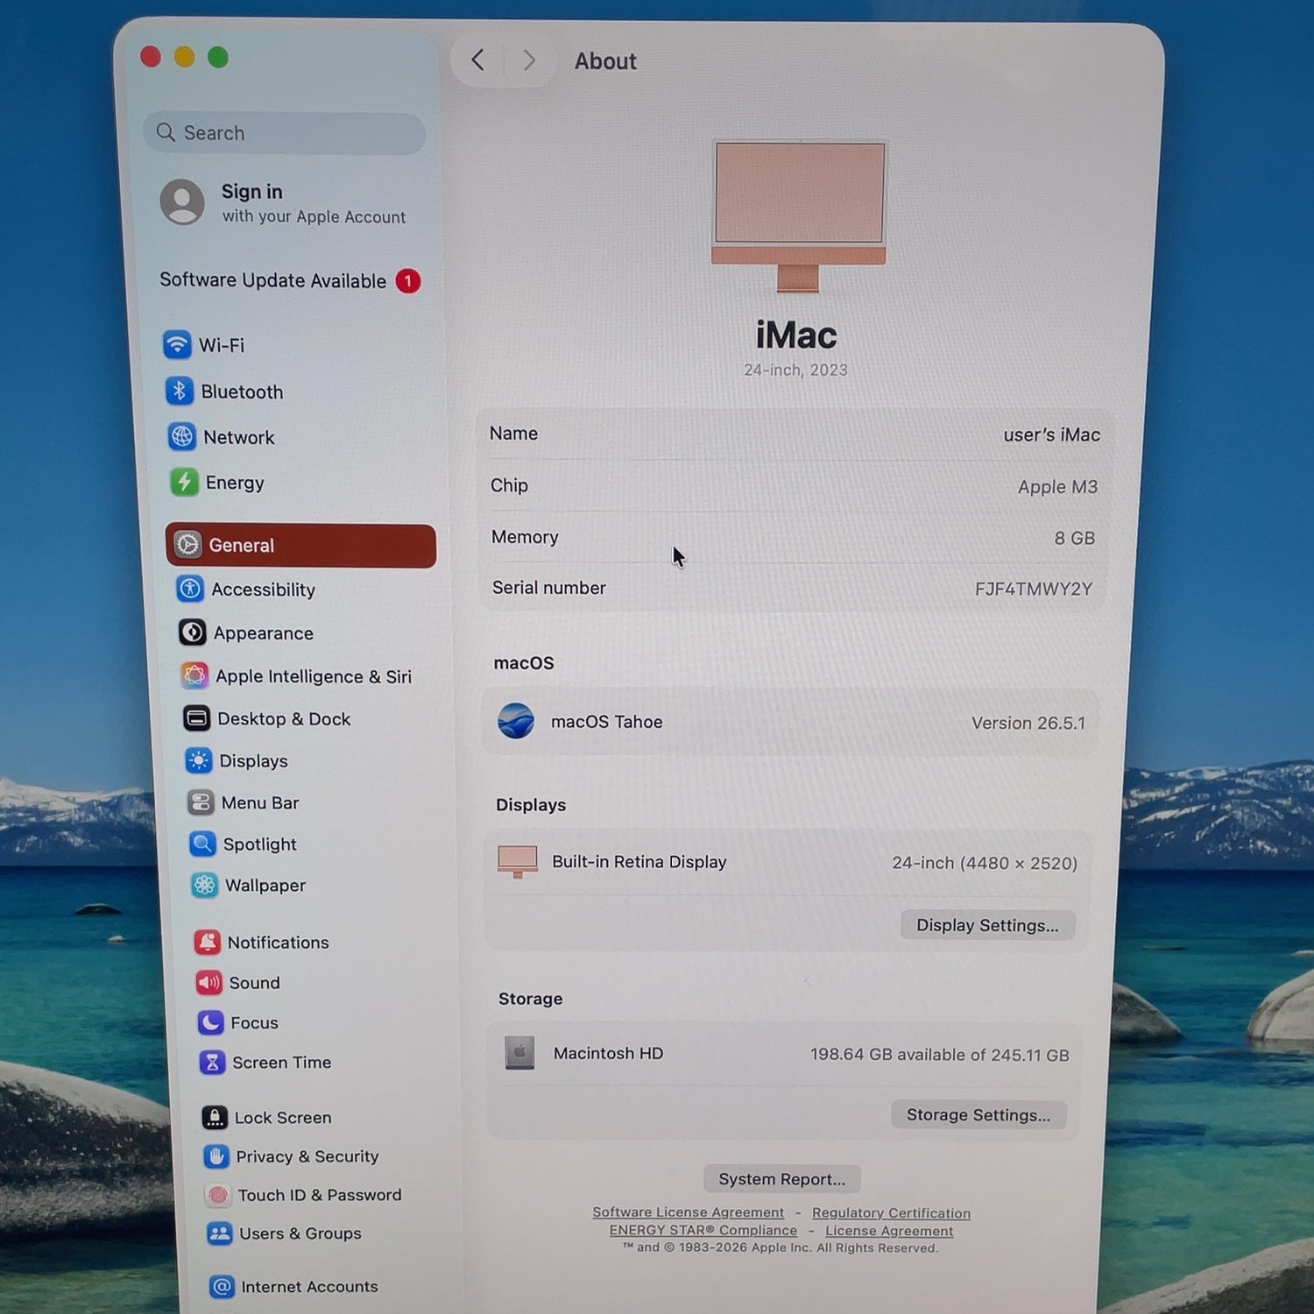Image resolution: width=1314 pixels, height=1314 pixels.
Task: Open Apple Intelligence & Siri icon
Action: (194, 675)
